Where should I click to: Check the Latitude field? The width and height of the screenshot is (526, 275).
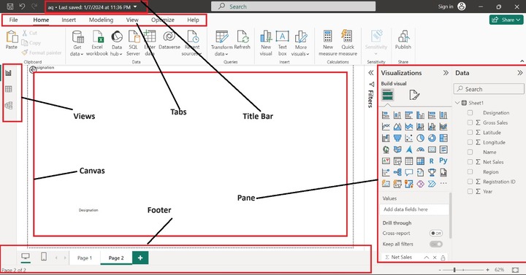[470, 132]
